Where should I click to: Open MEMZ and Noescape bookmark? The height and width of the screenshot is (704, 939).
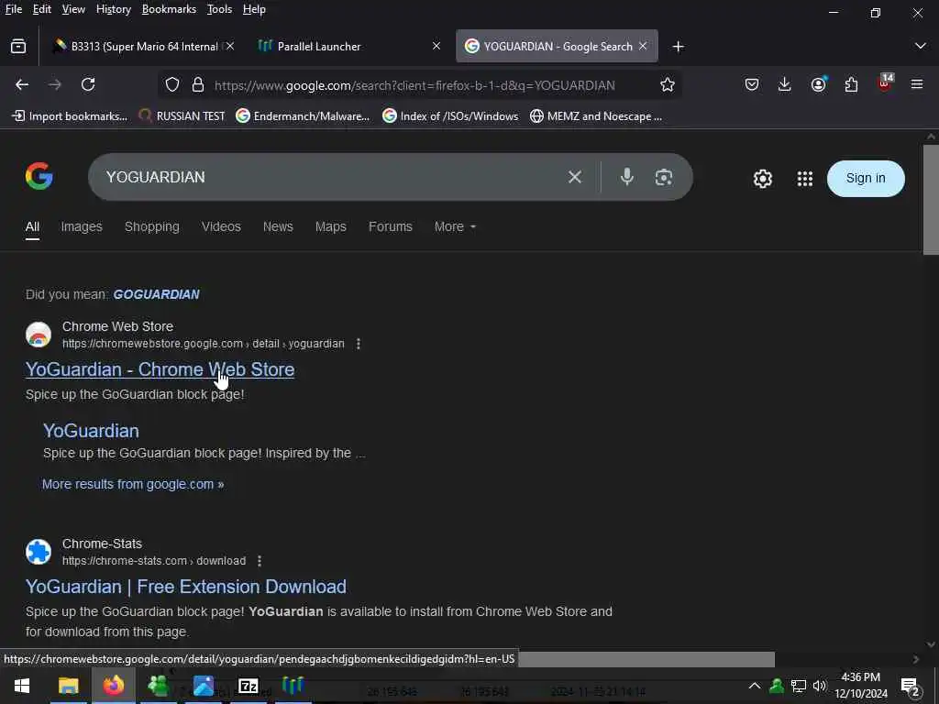(x=596, y=116)
